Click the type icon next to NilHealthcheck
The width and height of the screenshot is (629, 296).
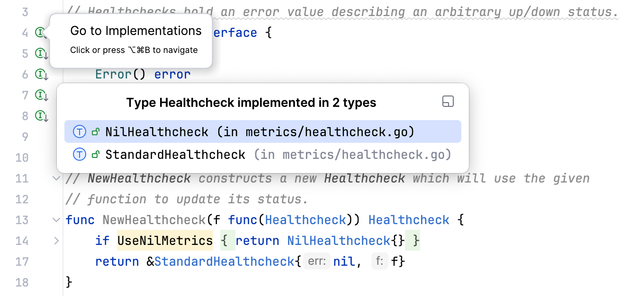pyautogui.click(x=79, y=131)
